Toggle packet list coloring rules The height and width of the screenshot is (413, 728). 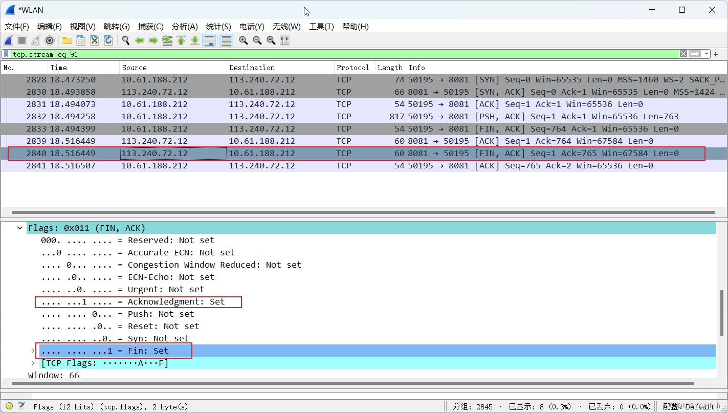[x=226, y=40]
